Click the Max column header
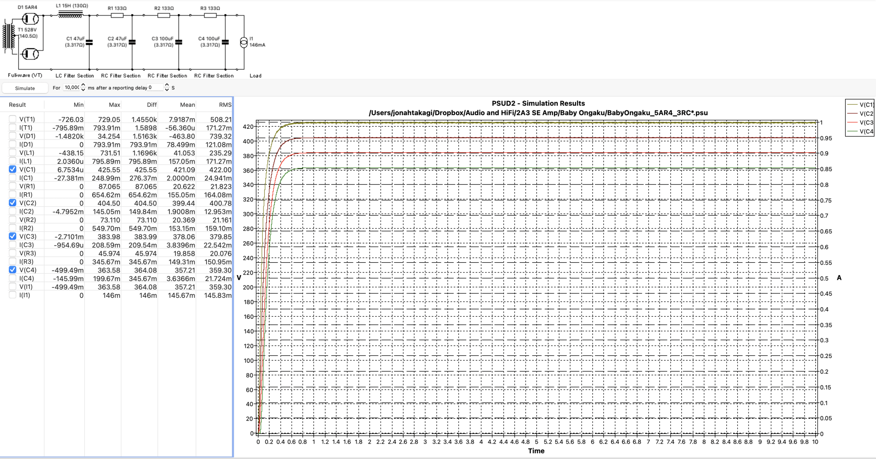 pyautogui.click(x=115, y=105)
